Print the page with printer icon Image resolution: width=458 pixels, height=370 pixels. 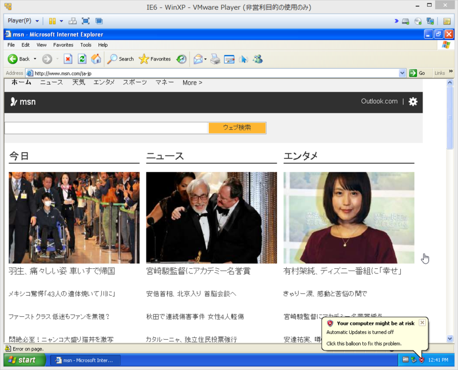coord(215,59)
